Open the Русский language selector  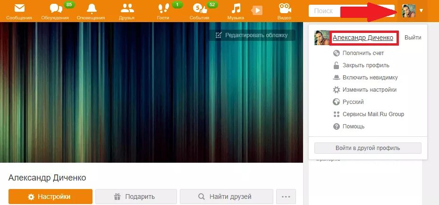[x=353, y=102]
